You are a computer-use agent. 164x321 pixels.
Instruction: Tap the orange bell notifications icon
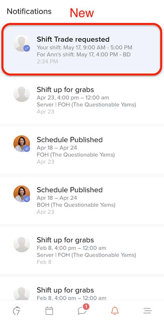point(115,311)
